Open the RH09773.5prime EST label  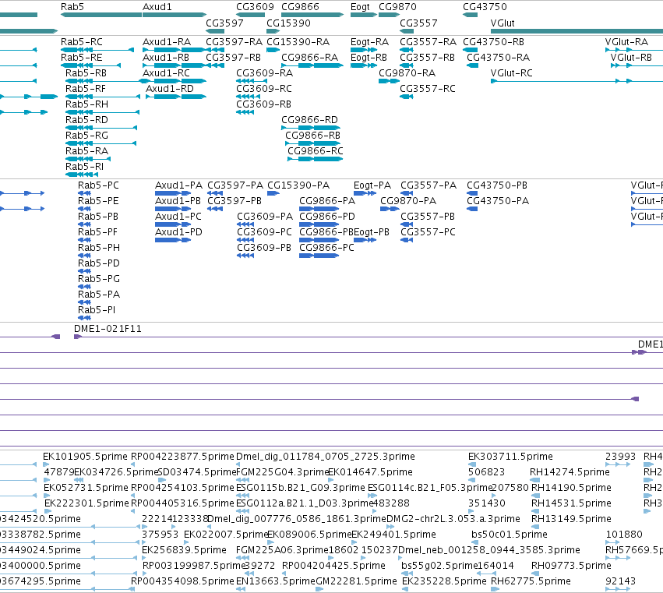click(571, 566)
